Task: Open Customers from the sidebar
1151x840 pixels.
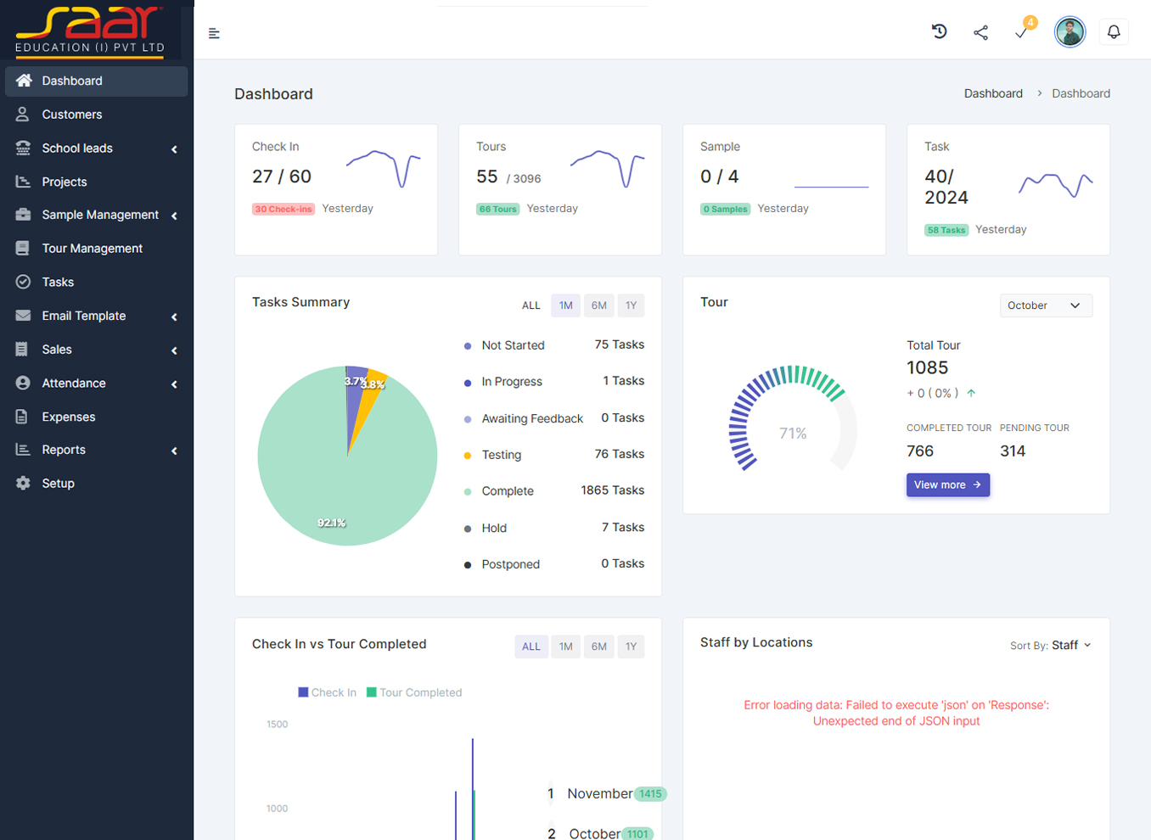Action: coord(72,115)
